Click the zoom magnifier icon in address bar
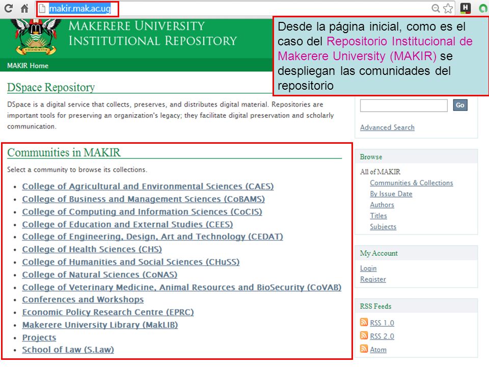489x367 pixels. pyautogui.click(x=436, y=9)
